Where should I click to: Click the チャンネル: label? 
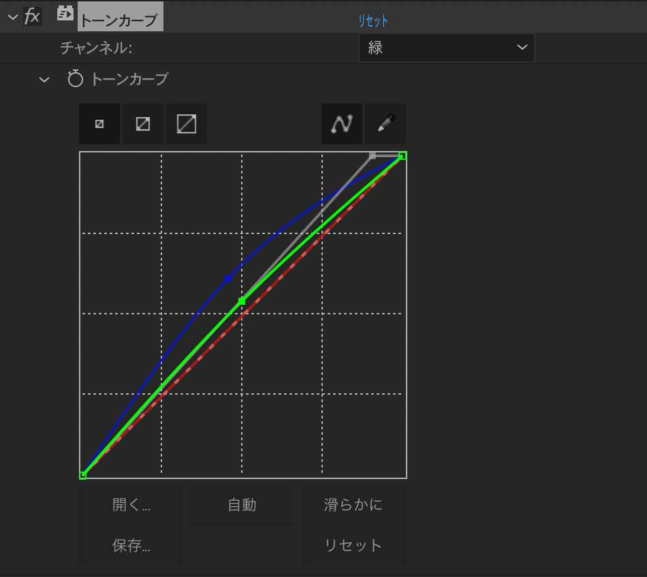pyautogui.click(x=96, y=48)
